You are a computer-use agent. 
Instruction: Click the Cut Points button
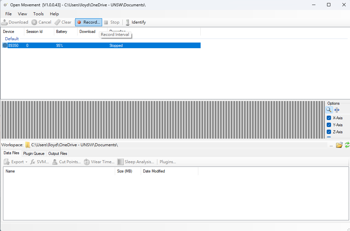[66, 162]
